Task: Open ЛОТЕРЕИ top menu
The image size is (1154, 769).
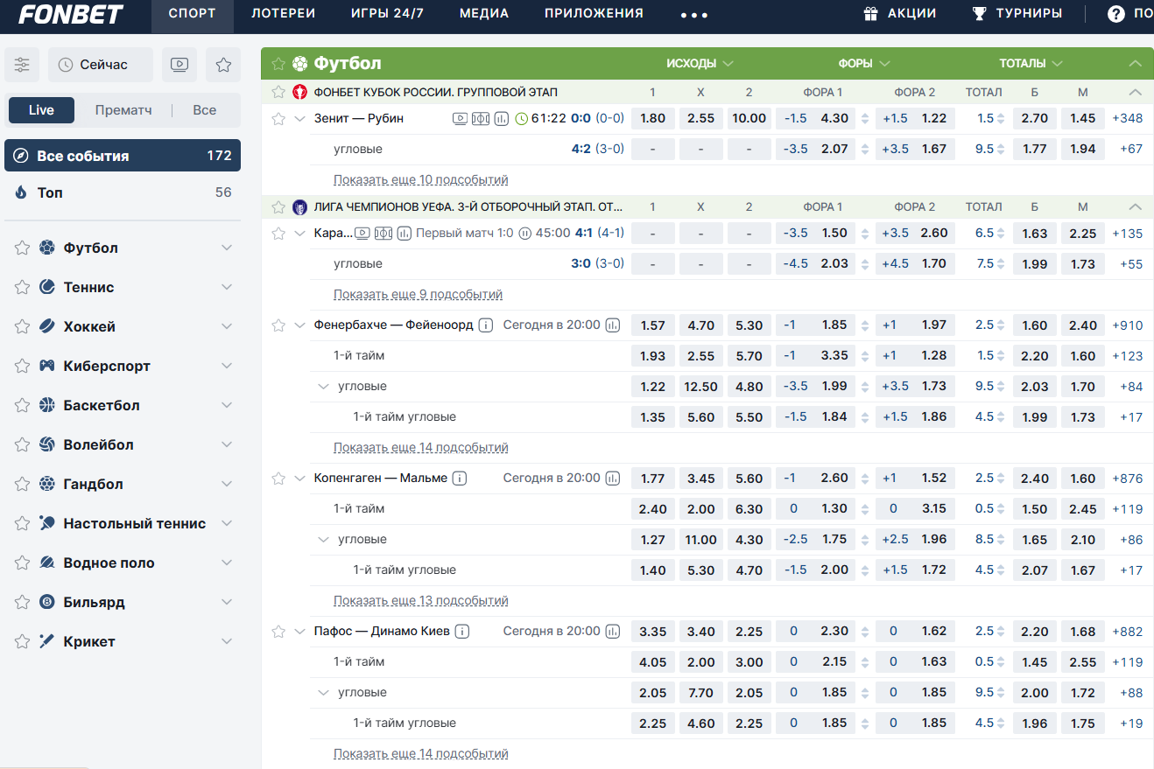Action: 284,14
